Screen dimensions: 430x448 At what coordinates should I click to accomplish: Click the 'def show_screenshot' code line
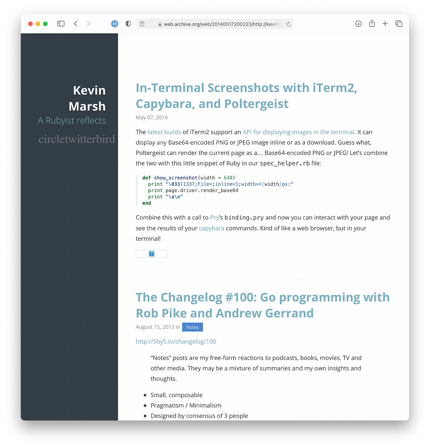pos(188,178)
